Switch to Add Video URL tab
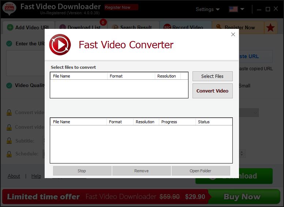 tap(29, 27)
